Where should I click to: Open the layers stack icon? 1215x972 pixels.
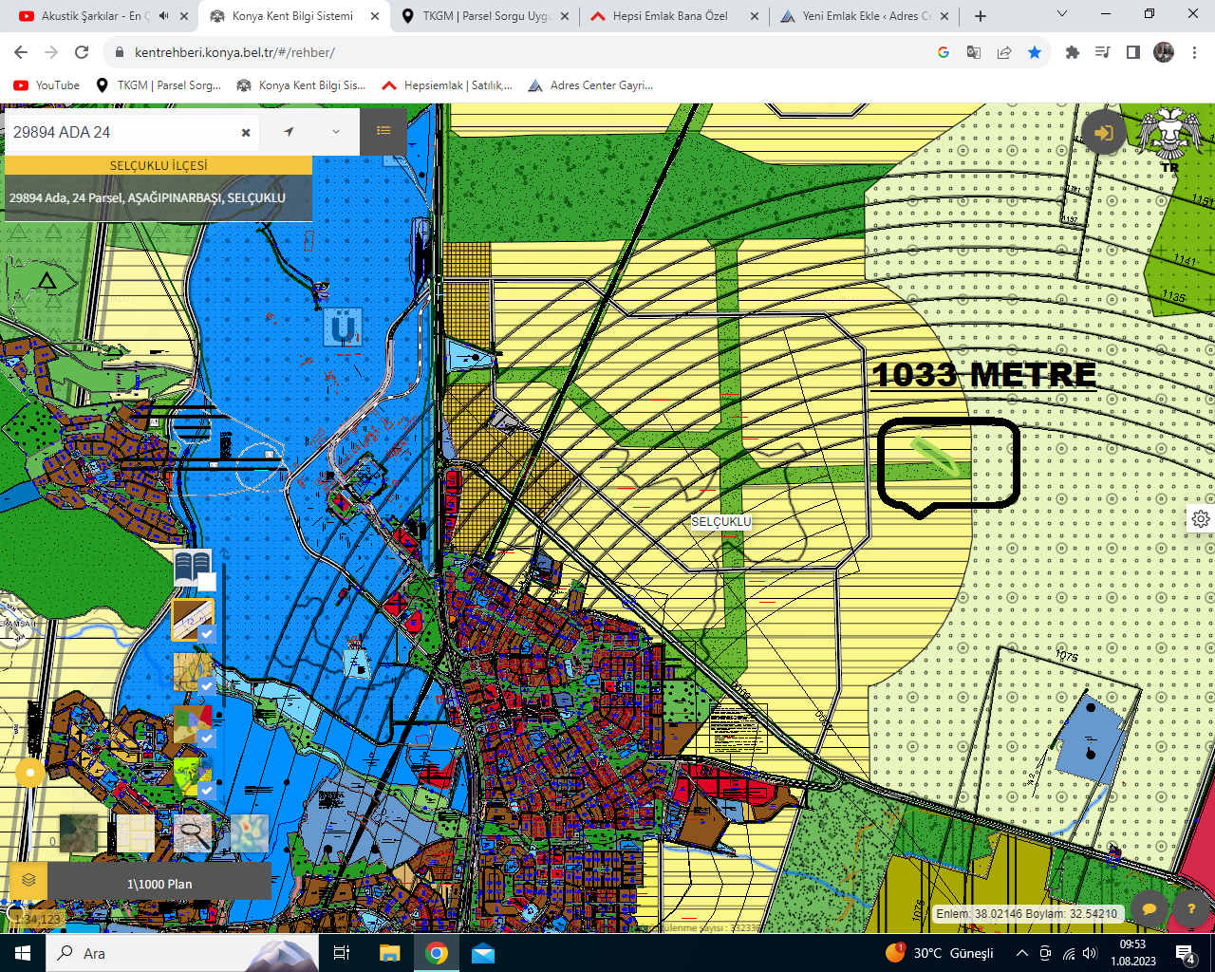(x=28, y=880)
